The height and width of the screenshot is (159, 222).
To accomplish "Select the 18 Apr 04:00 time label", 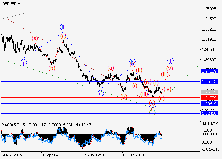I will tap(52, 156).
